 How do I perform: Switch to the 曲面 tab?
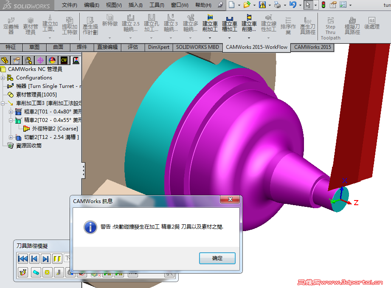[x=58, y=47]
